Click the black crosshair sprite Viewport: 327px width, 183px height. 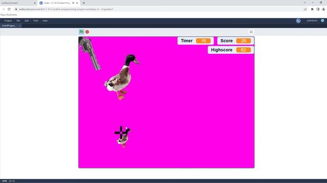pos(122,133)
